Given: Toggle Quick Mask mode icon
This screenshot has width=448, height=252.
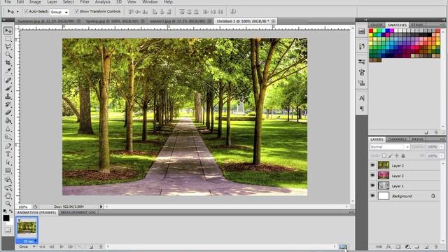Looking at the screenshot, I should pos(8,230).
